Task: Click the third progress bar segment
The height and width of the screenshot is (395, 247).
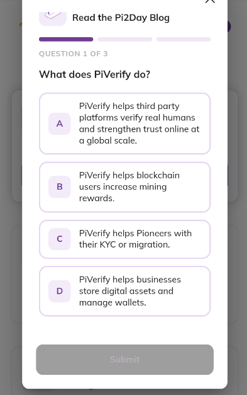Action: pyautogui.click(x=184, y=39)
